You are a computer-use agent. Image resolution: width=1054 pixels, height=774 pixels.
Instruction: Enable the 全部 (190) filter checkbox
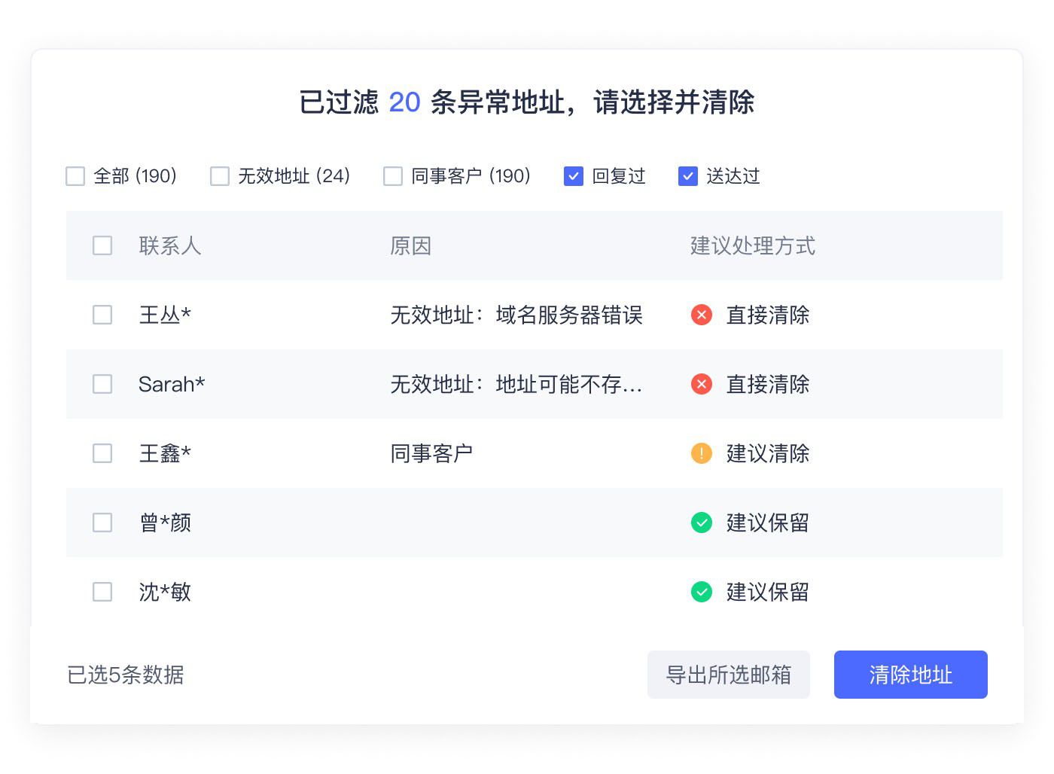click(75, 175)
